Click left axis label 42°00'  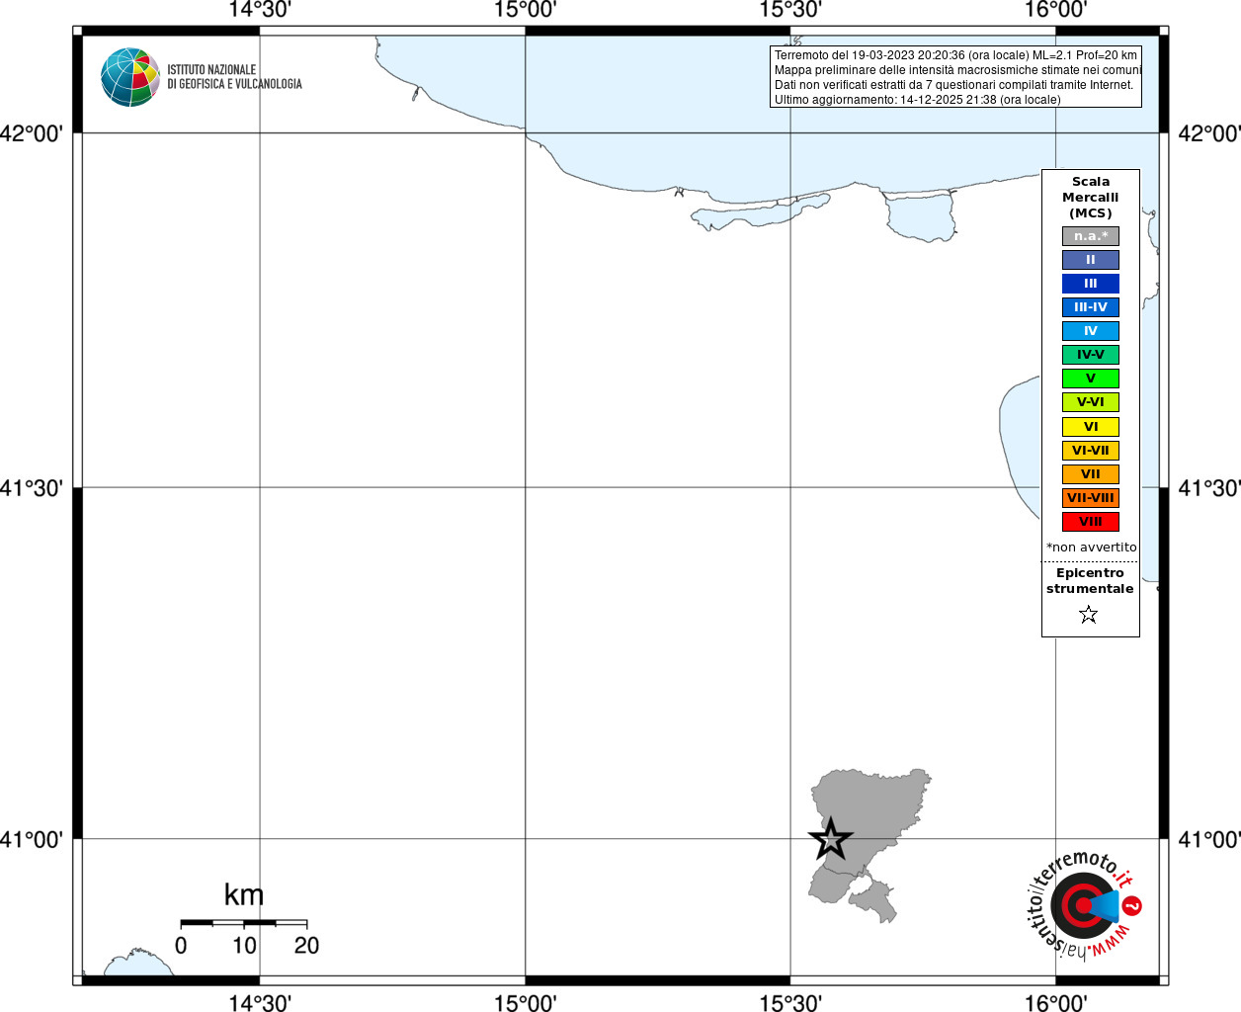tap(32, 133)
